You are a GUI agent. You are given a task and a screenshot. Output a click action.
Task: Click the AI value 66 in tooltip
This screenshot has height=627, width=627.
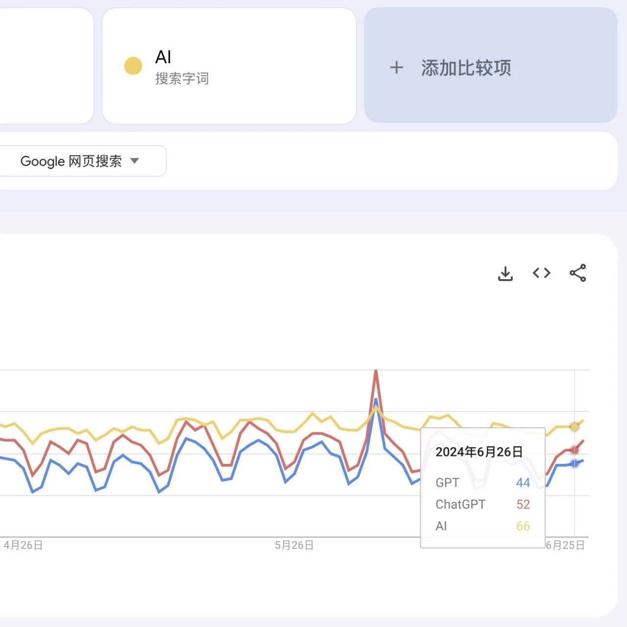click(x=523, y=526)
